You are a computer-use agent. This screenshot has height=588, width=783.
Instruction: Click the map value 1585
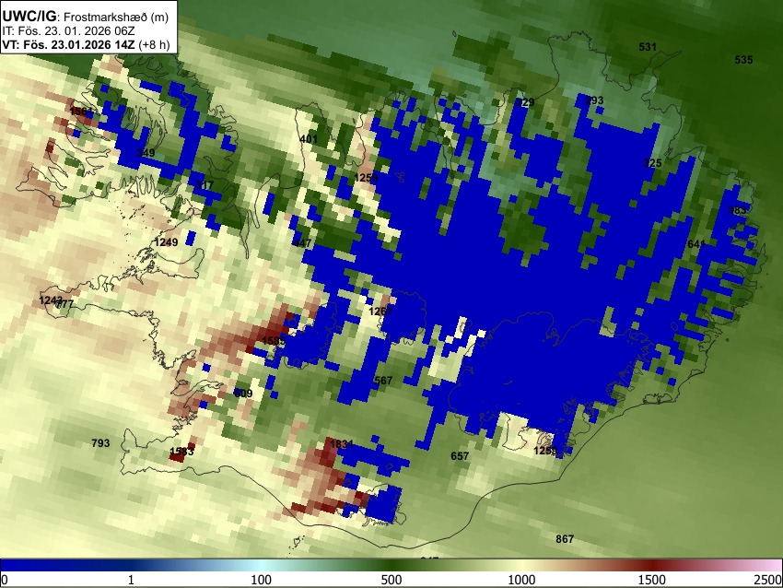(274, 341)
